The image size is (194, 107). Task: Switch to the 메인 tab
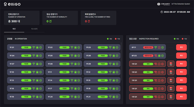pyautogui.click(x=14, y=29)
